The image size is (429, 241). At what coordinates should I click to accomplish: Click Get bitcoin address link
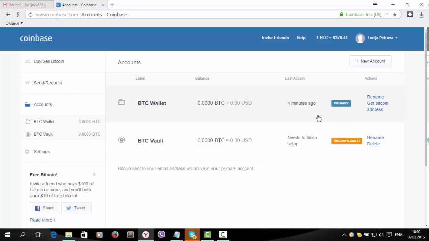point(377,106)
